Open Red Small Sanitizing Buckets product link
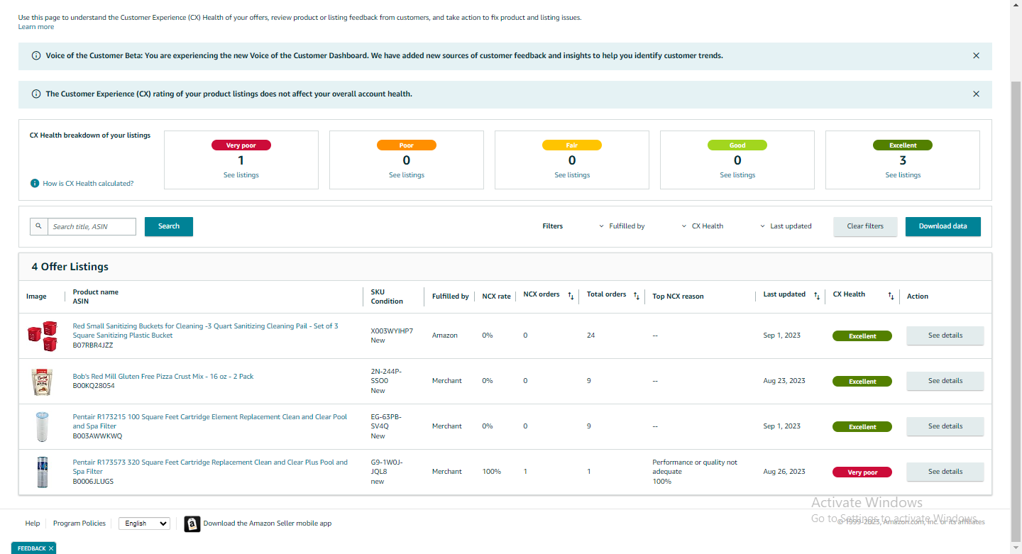Screen dimensions: 1022x554 coord(206,331)
